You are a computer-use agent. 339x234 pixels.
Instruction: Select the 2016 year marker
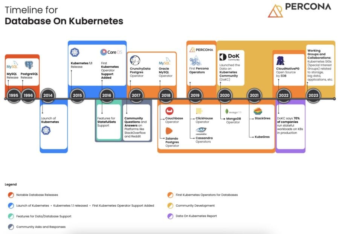[107, 95]
